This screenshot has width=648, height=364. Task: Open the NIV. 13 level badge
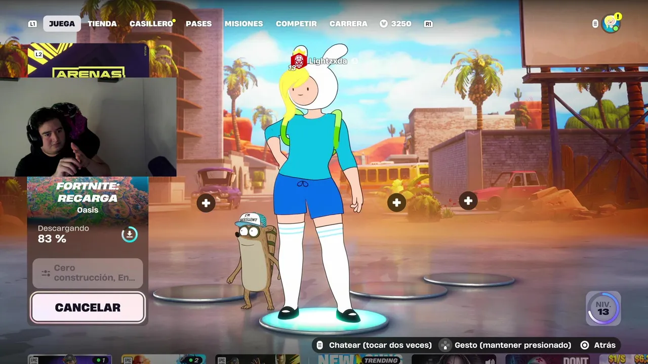pyautogui.click(x=603, y=308)
